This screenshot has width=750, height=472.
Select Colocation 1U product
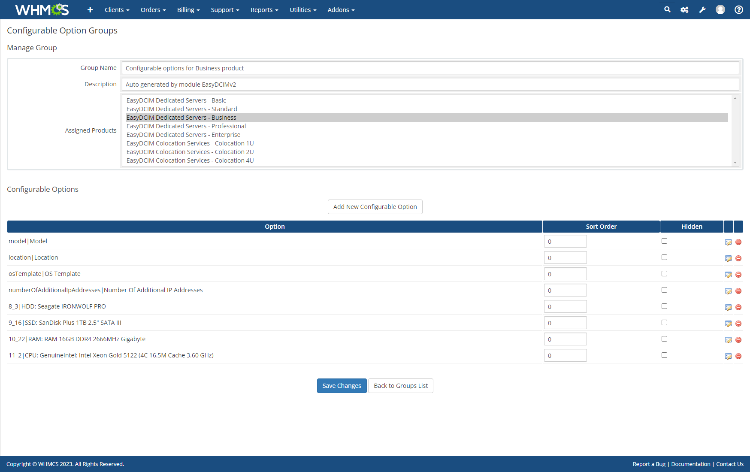tap(427, 143)
